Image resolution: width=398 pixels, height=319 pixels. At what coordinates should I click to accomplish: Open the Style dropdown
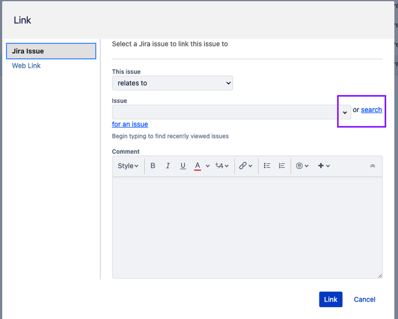click(128, 166)
